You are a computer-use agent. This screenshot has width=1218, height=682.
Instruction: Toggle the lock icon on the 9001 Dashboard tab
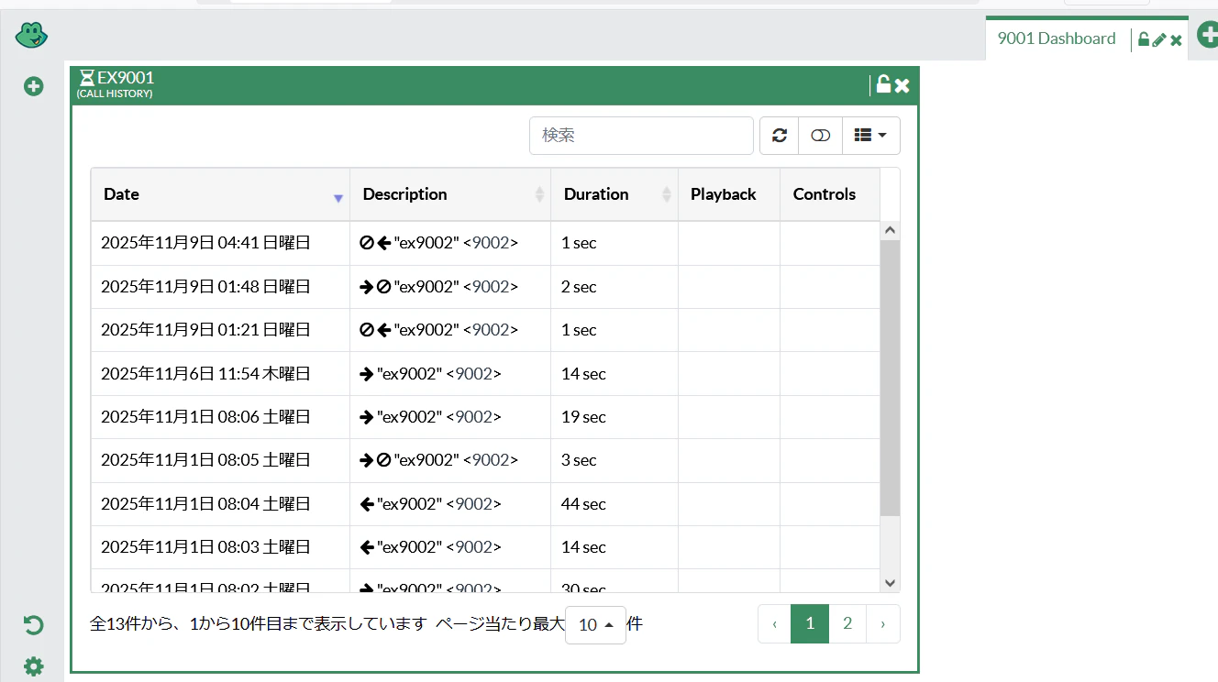click(x=1143, y=39)
